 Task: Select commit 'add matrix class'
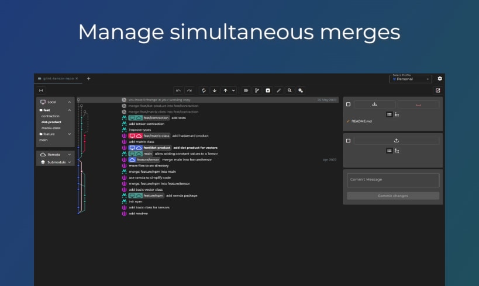142,142
